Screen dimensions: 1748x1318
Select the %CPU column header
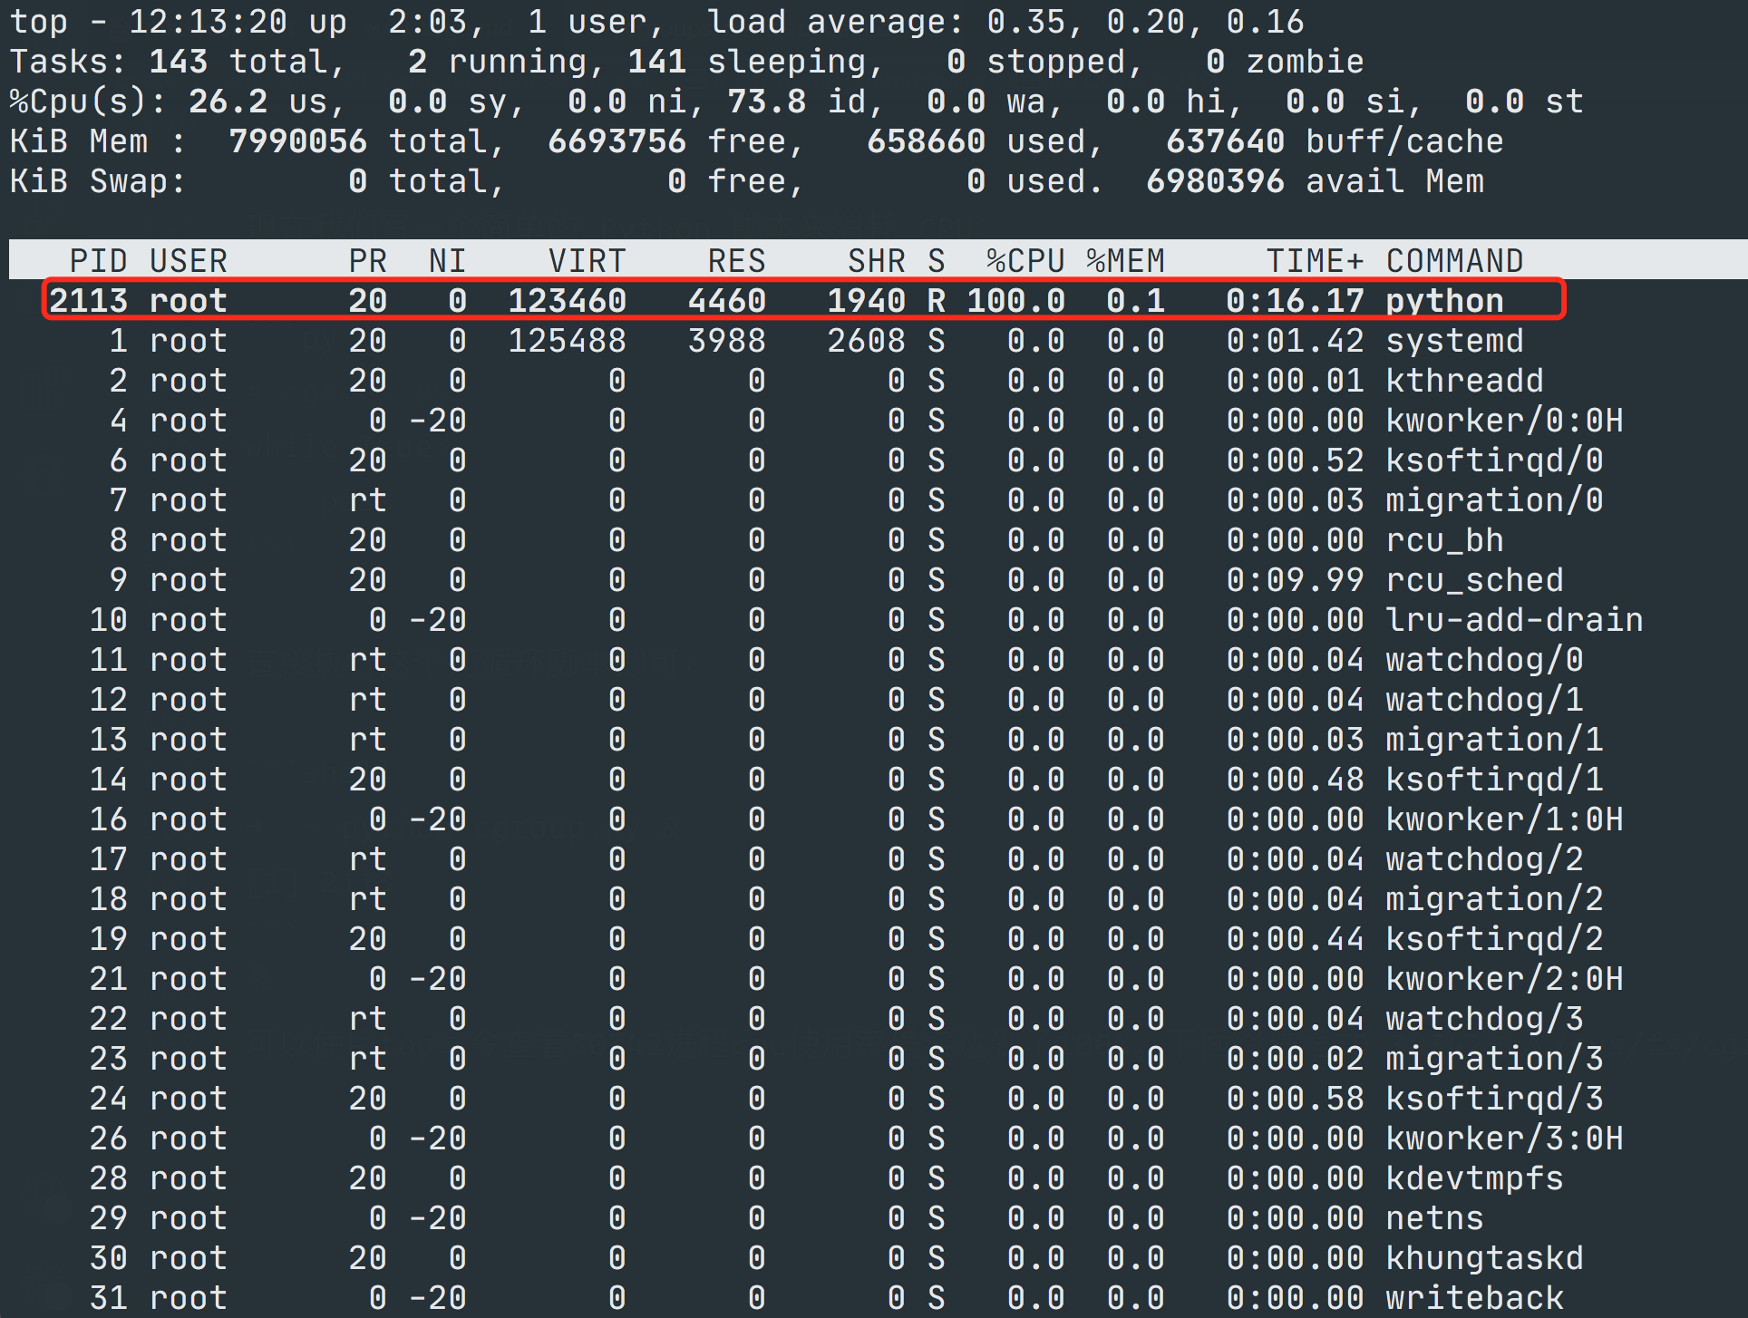(x=1025, y=260)
